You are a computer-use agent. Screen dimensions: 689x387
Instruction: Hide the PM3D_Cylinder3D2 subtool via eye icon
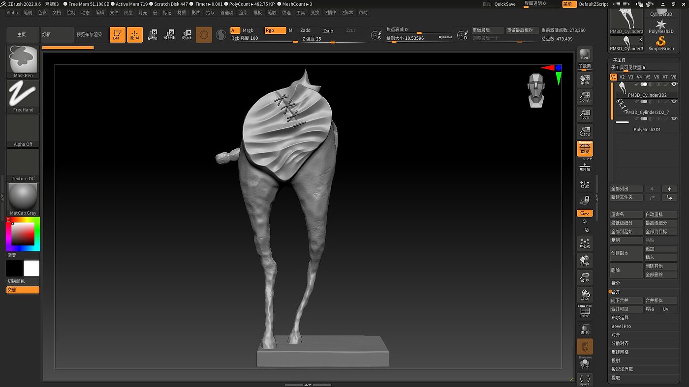point(674,84)
